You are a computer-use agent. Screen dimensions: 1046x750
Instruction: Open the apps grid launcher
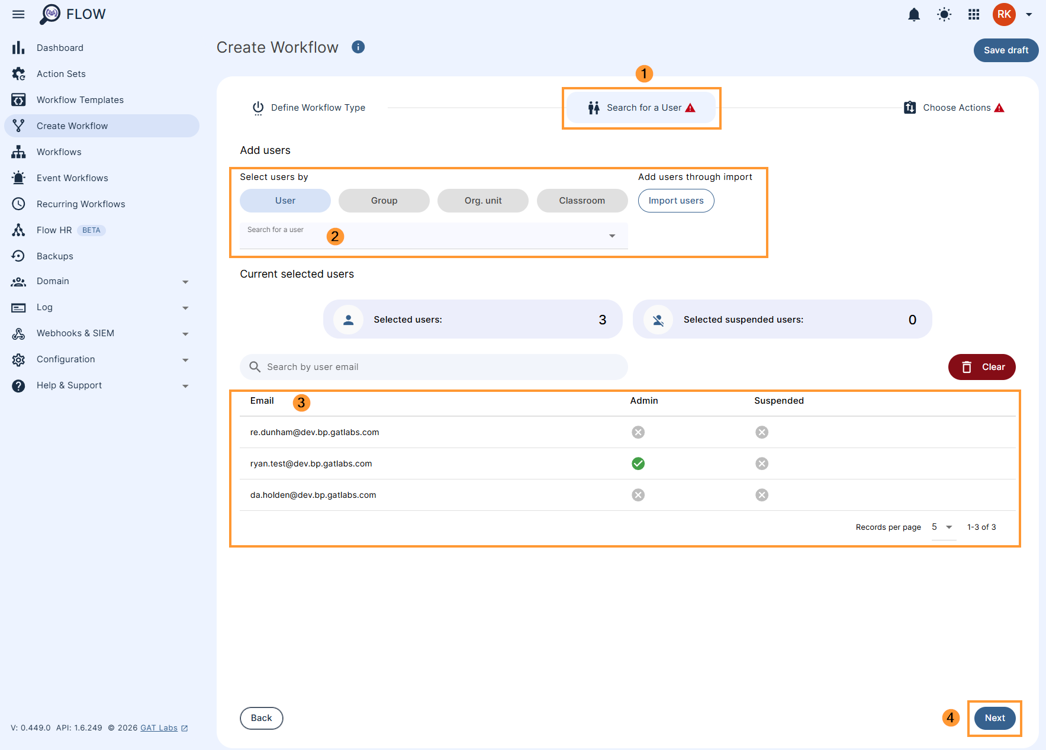[974, 14]
